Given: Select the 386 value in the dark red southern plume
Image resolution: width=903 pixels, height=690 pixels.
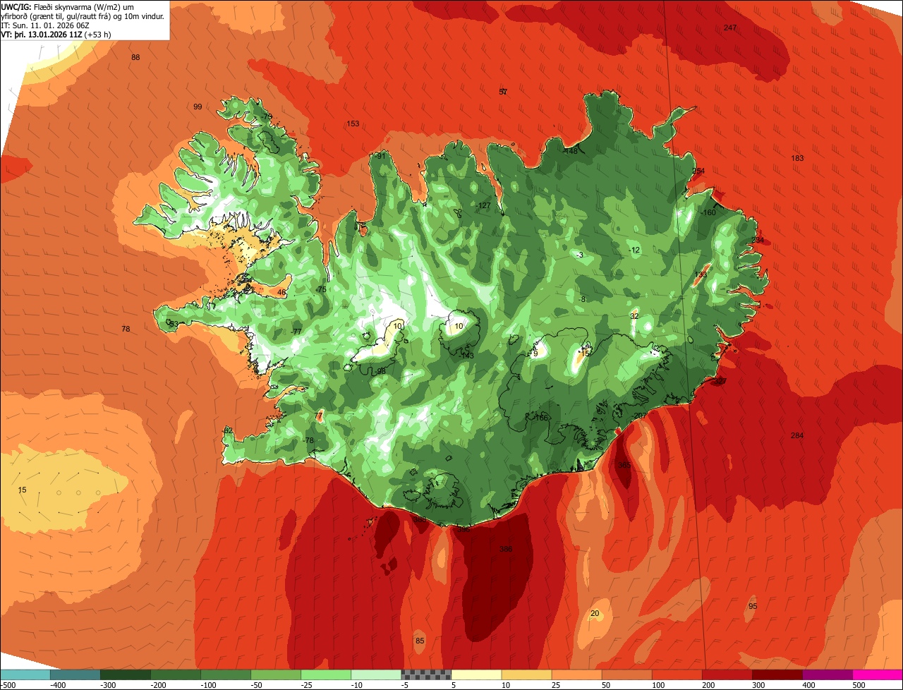Looking at the screenshot, I should 506,549.
